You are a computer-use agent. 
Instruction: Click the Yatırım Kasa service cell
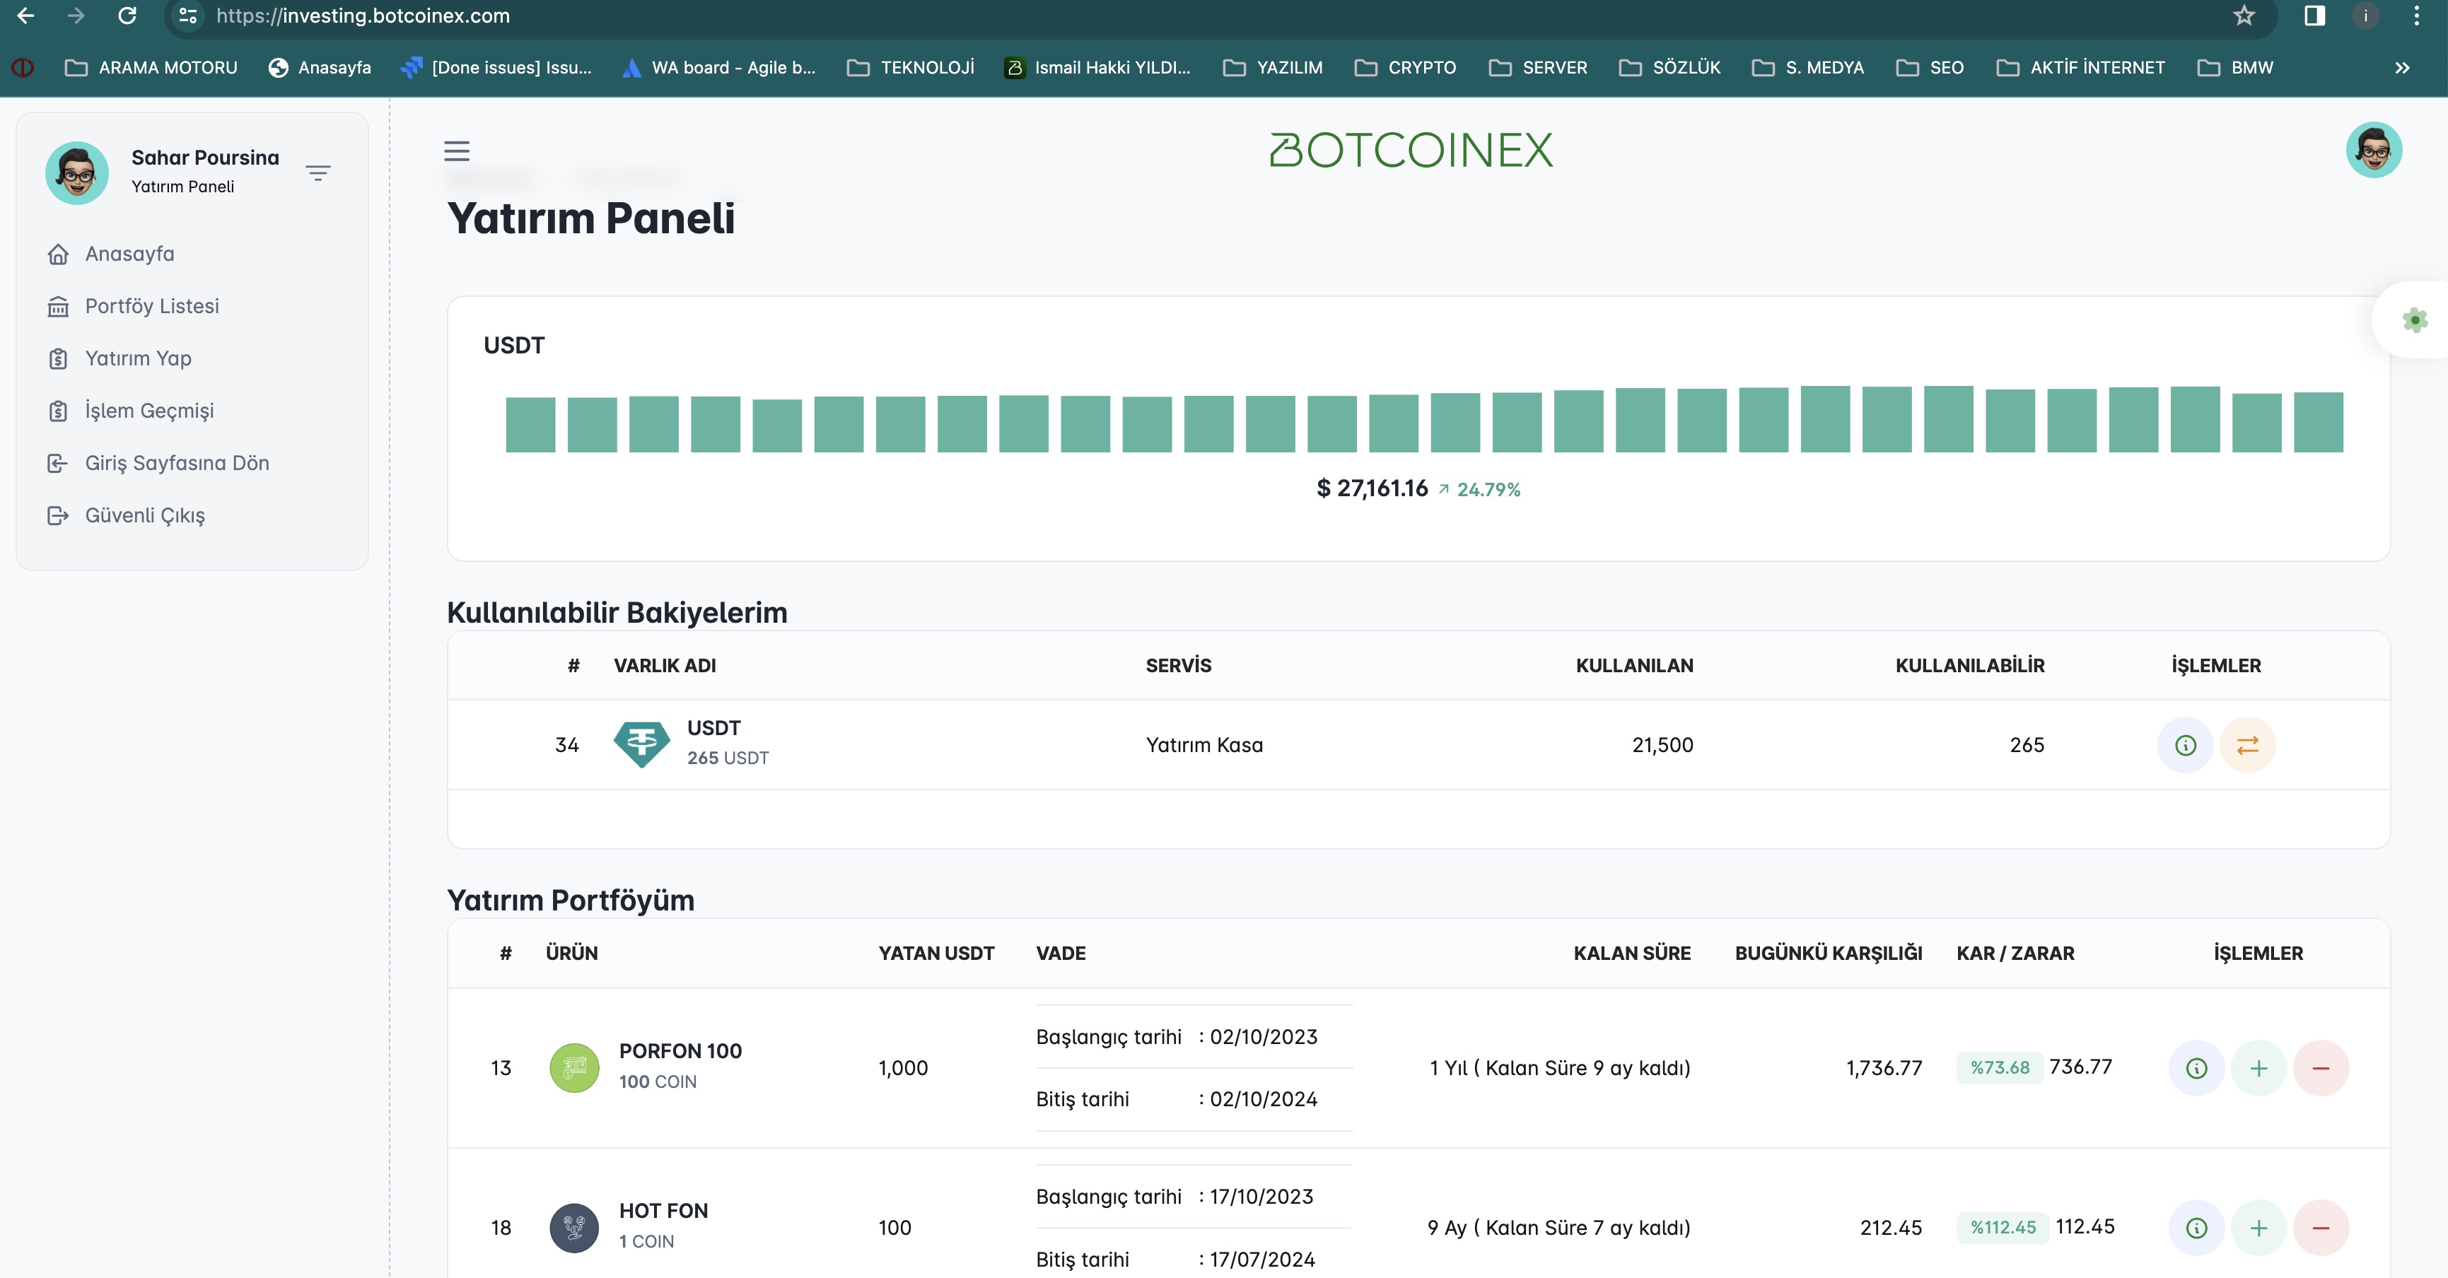1204,745
